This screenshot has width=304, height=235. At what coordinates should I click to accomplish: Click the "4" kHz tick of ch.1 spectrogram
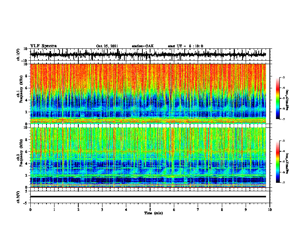[x=26, y=100]
